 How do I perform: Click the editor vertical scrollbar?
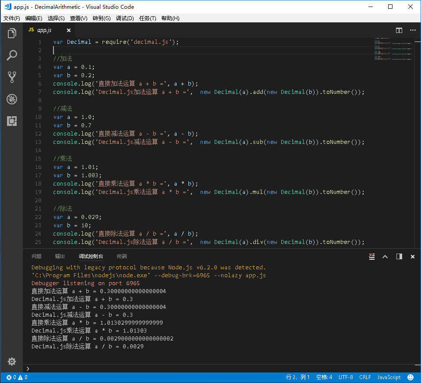click(x=417, y=143)
